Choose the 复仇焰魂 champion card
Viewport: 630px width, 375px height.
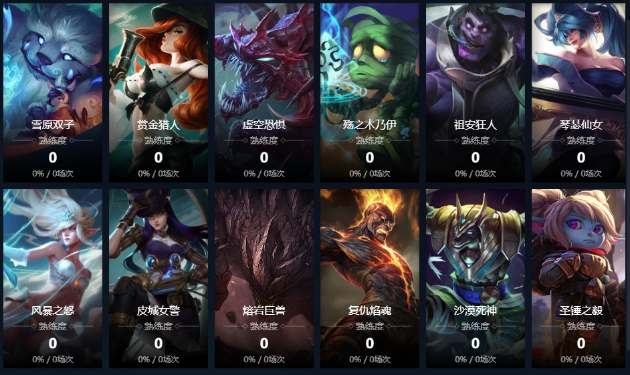(370, 279)
